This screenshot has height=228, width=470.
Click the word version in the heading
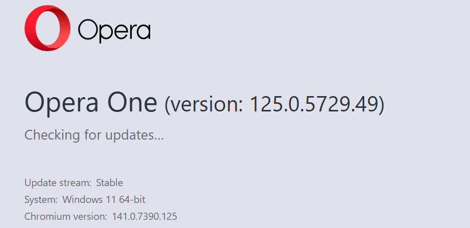pos(204,104)
